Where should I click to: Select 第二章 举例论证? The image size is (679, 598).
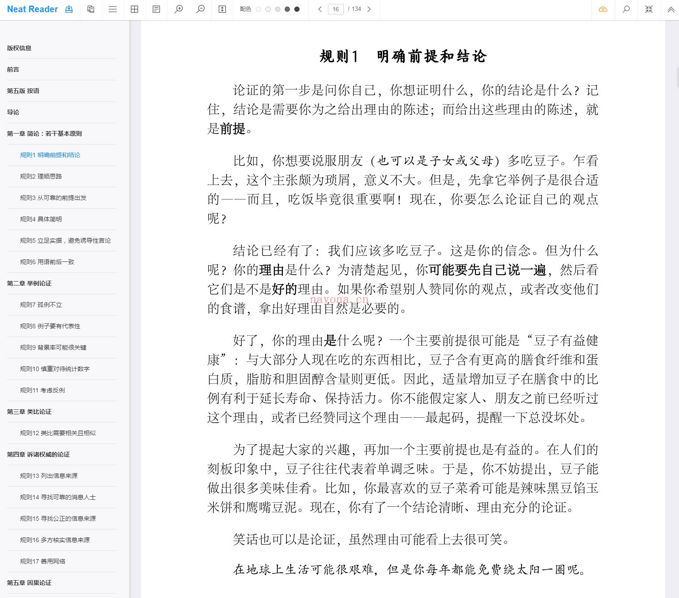pyautogui.click(x=29, y=283)
